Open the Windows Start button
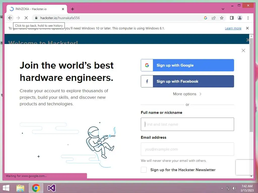This screenshot has height=193, width=258. (x=6, y=188)
